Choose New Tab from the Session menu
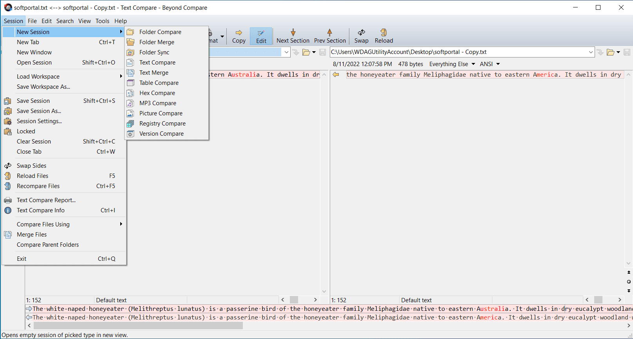The image size is (633, 339). point(64,42)
